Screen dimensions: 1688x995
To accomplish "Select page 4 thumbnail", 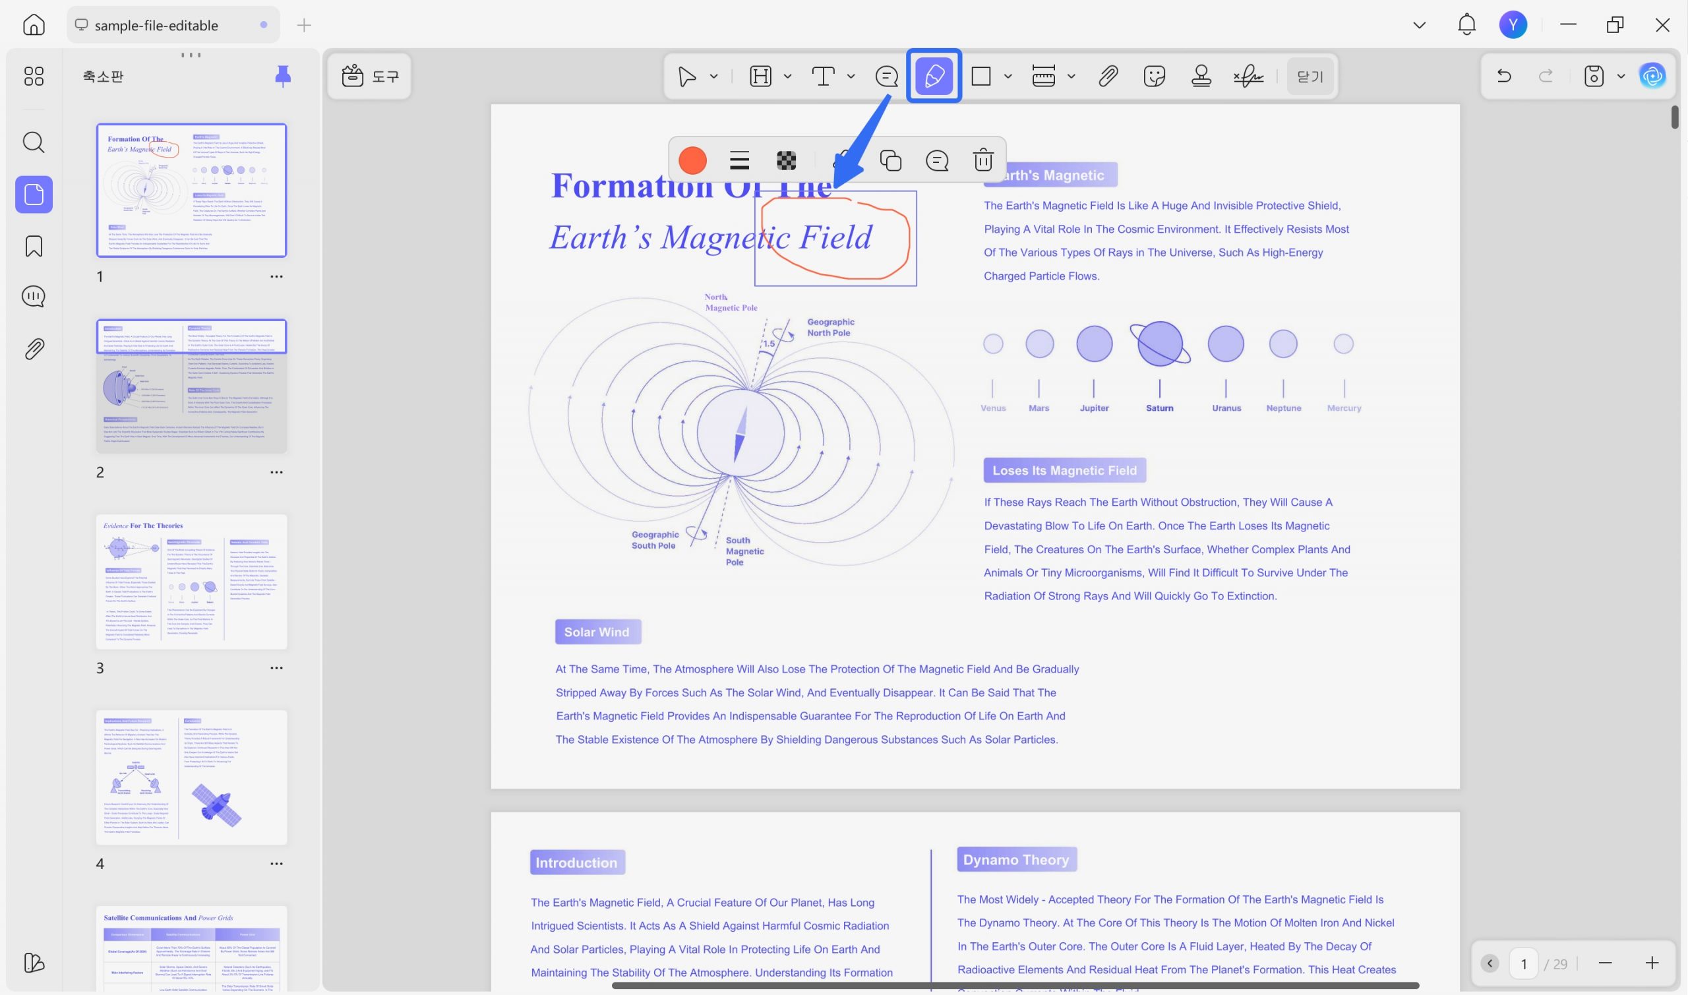I will pos(191,777).
